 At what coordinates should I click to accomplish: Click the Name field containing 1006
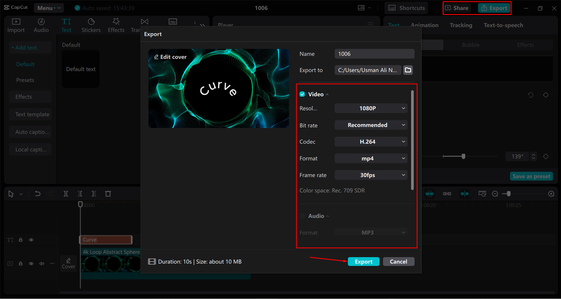click(x=374, y=53)
